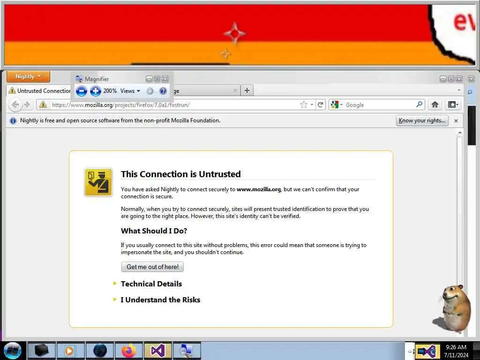Image resolution: width=480 pixels, height=360 pixels.
Task: Click the Visual Studio tray icon
Action: pos(427,351)
